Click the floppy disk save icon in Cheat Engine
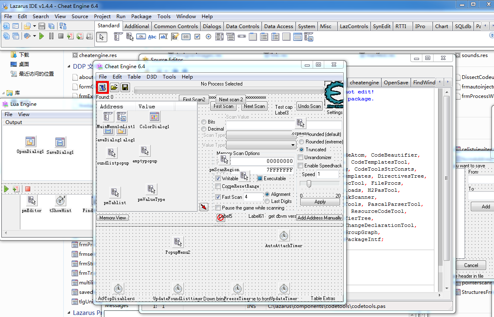The width and height of the screenshot is (494, 317). [x=125, y=88]
